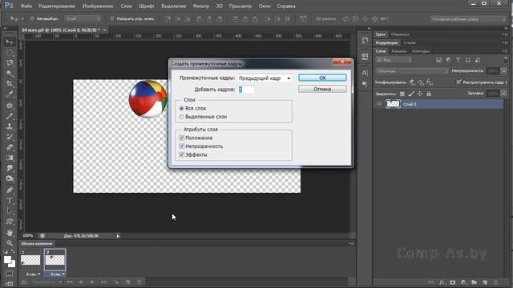
Task: Lock image pixels brush icon
Action: point(411,94)
